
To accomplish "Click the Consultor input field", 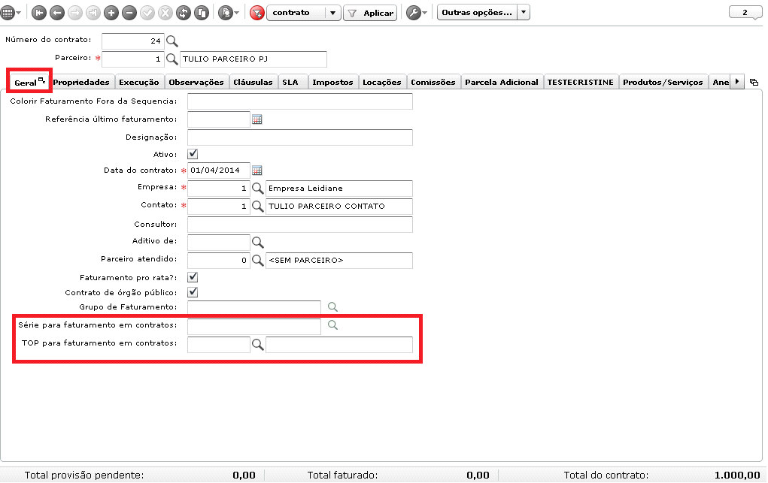I will point(300,225).
